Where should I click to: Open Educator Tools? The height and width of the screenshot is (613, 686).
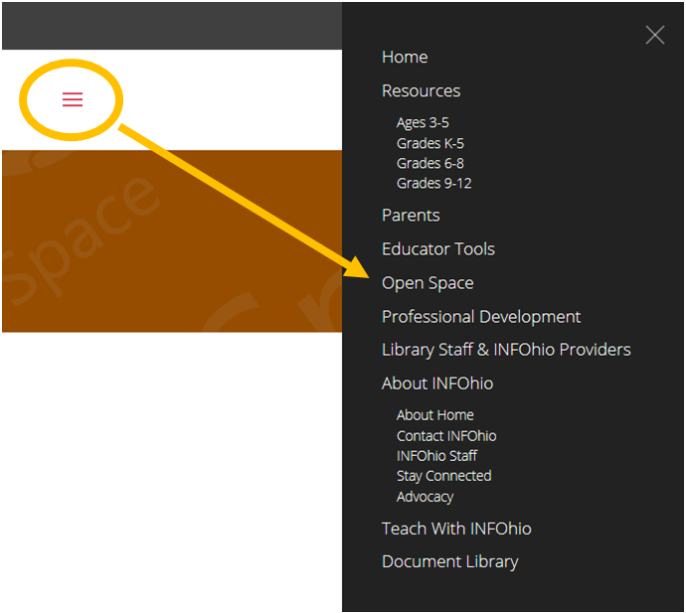pyautogui.click(x=438, y=248)
